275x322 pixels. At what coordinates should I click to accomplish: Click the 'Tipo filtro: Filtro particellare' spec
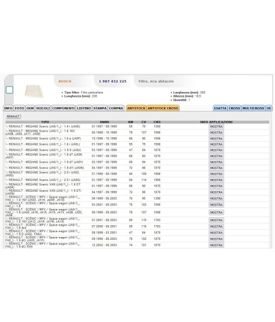pyautogui.click(x=83, y=92)
